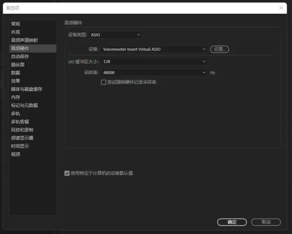The height and width of the screenshot is (234, 292).
Task: Open the 设备类型 ASIO dropdown
Action: [115, 35]
